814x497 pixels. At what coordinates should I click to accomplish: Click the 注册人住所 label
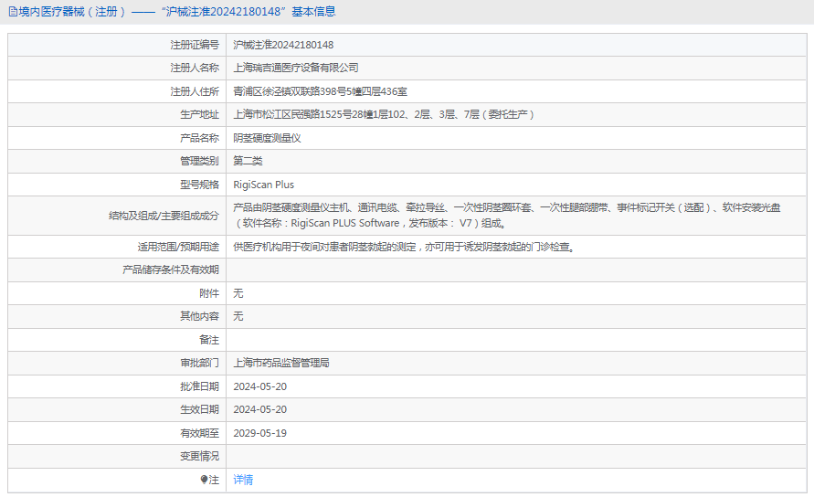tap(195, 92)
